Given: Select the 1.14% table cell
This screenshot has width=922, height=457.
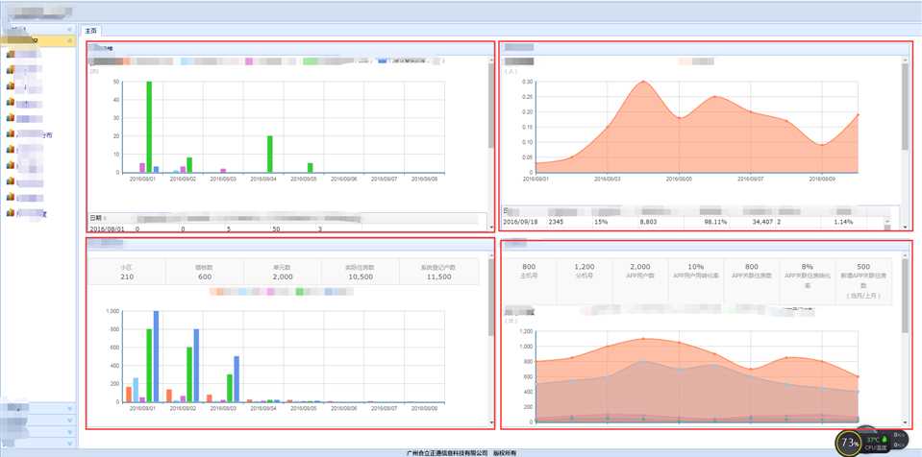Looking at the screenshot, I should coord(844,222).
